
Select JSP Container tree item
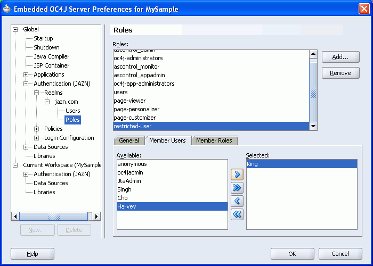point(52,65)
